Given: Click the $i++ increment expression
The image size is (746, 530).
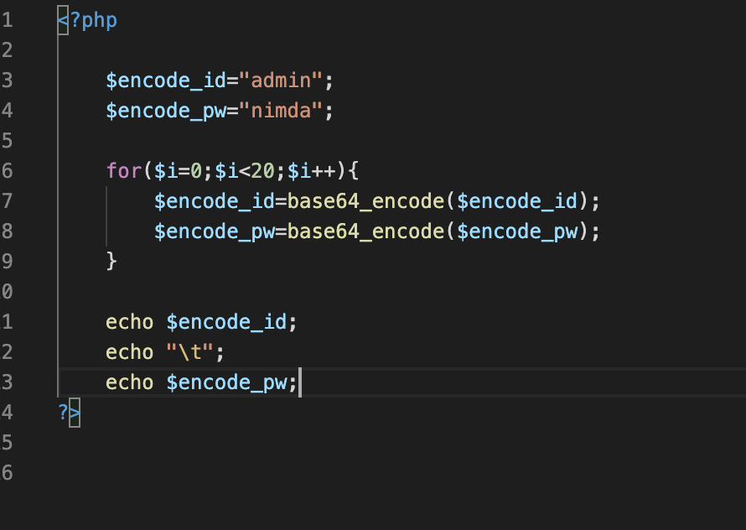Looking at the screenshot, I should coord(311,171).
